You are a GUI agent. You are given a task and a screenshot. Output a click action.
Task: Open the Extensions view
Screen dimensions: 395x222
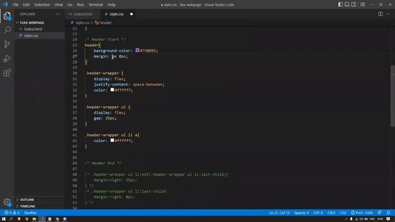click(x=7, y=73)
